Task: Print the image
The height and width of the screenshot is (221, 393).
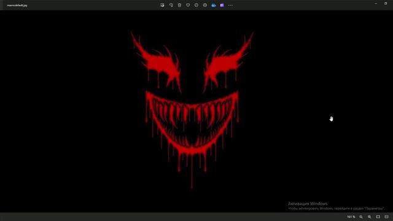Action: click(205, 5)
